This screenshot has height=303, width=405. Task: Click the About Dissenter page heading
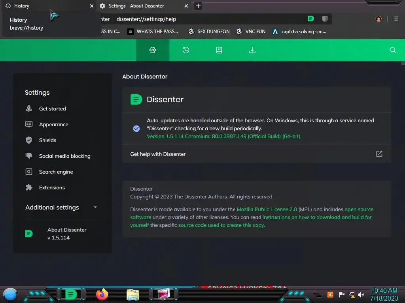point(145,77)
